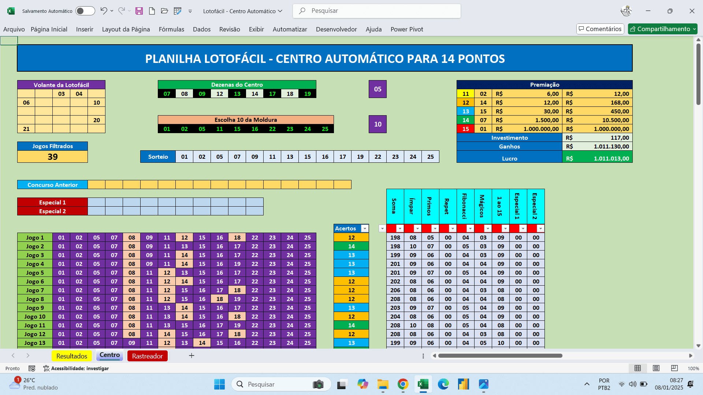Click the macro recording icon in status bar

click(x=32, y=368)
